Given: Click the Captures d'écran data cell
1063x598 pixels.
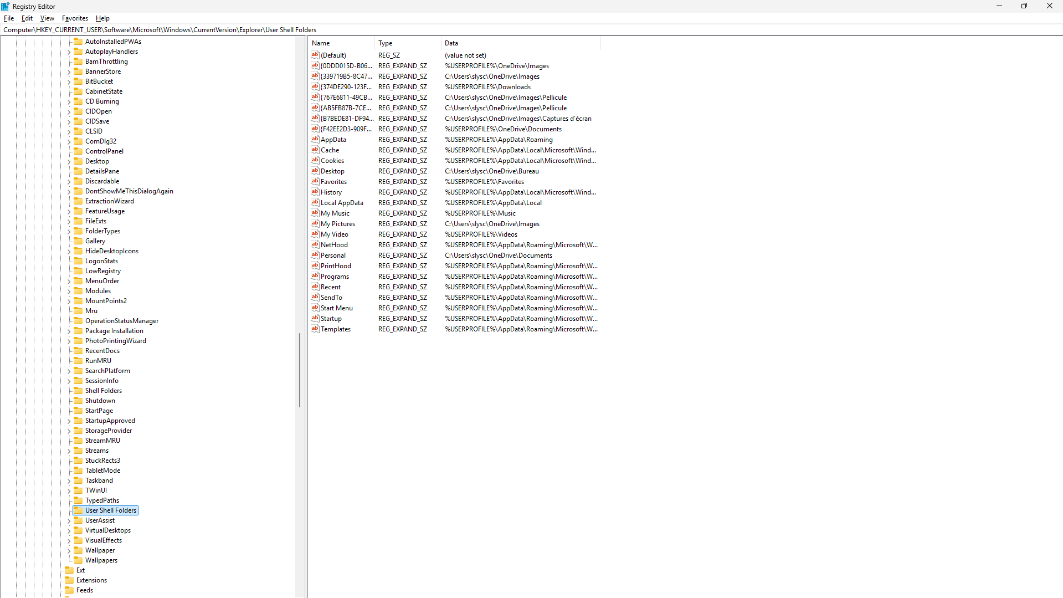Looking at the screenshot, I should point(518,119).
